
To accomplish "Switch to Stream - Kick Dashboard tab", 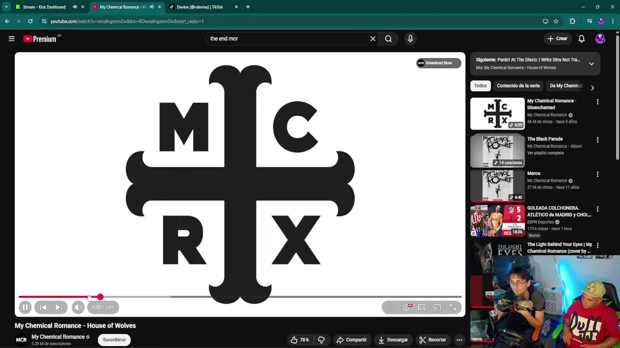I will click(44, 7).
